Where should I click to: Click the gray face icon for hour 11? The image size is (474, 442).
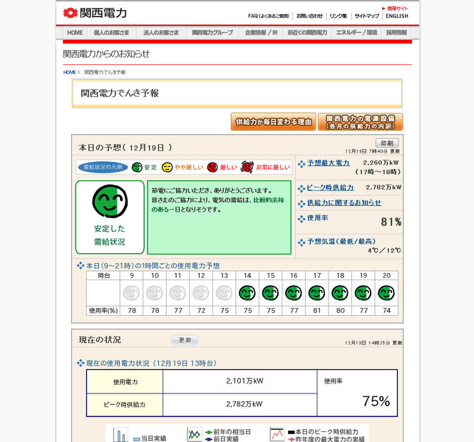tap(177, 293)
